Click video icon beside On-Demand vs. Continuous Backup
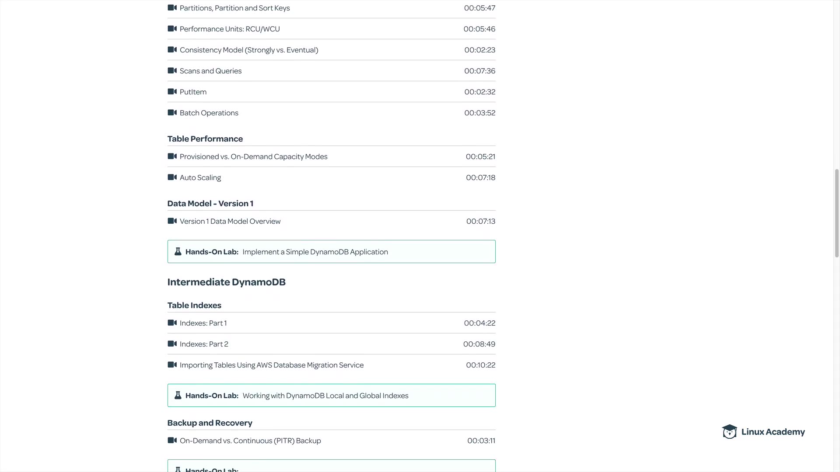Viewport: 840px width, 472px height. click(x=172, y=441)
